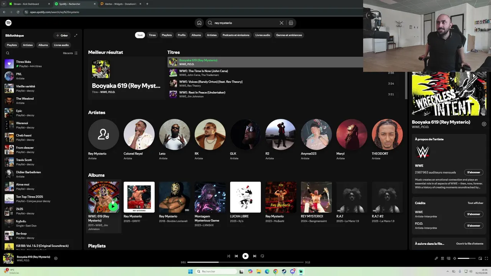491x276 pixels.
Task: Open a new browser tab with plus icon
Action: [147, 4]
